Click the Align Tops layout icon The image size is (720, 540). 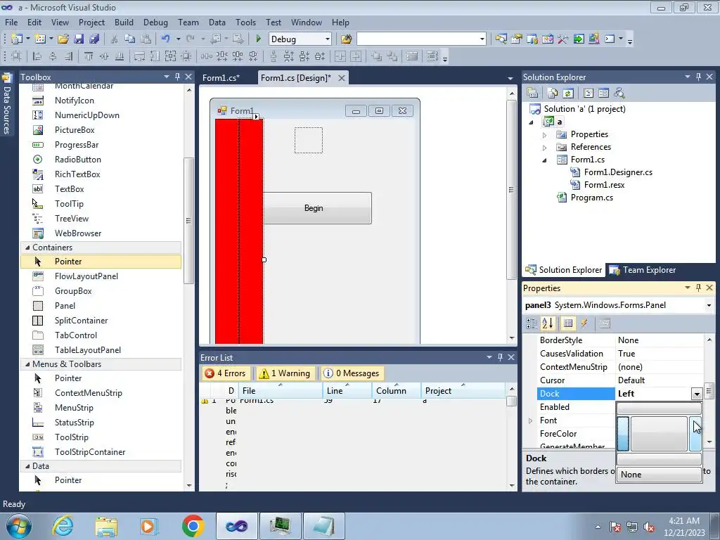88,56
